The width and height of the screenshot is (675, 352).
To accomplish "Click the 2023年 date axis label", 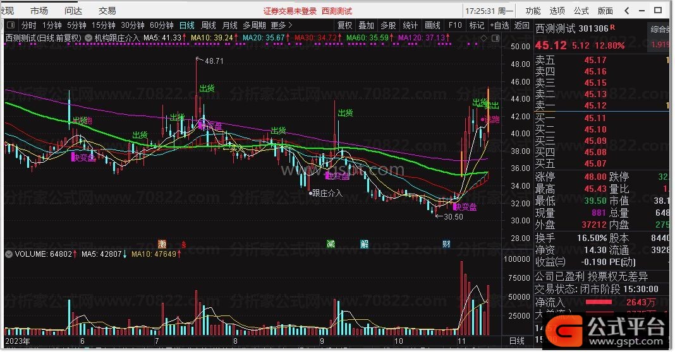I will [18, 341].
